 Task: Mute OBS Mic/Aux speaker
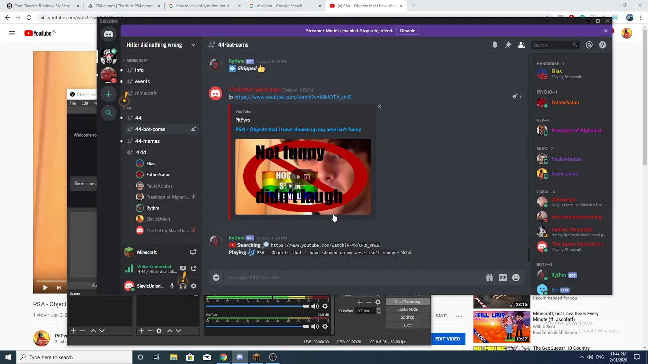point(315,326)
